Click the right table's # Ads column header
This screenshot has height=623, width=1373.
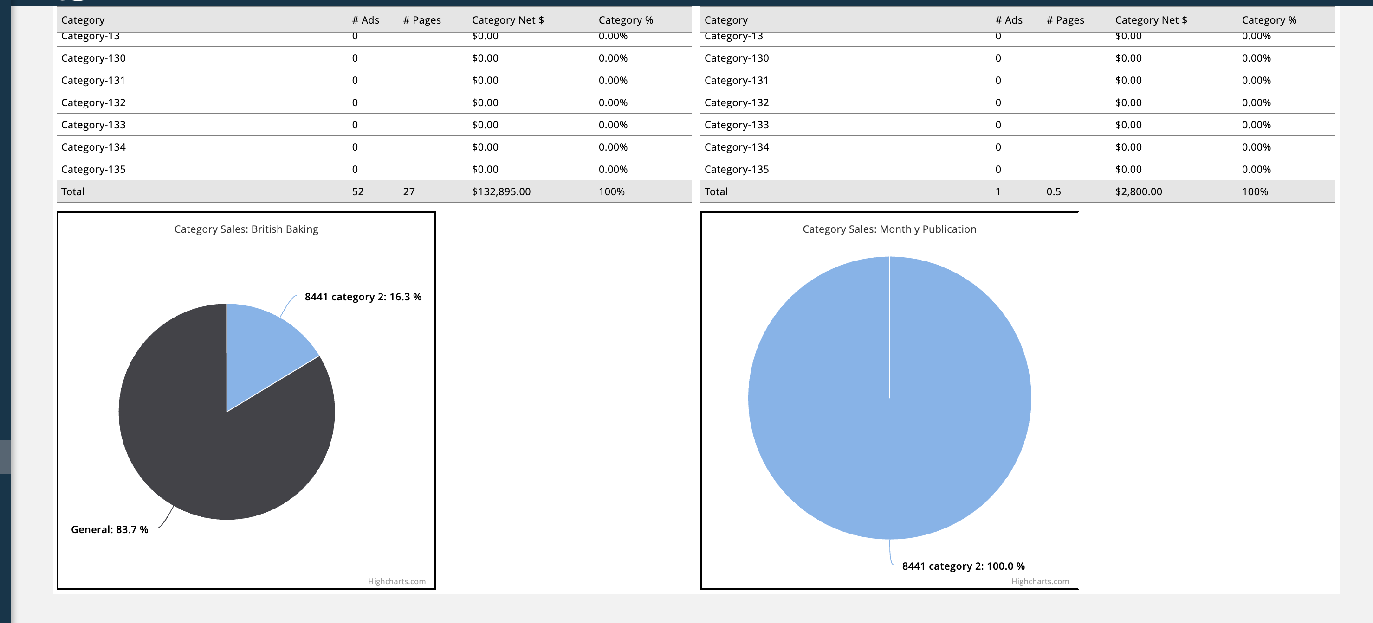tap(1009, 20)
